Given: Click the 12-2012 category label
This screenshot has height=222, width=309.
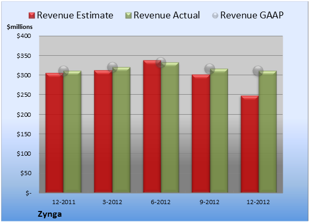Looking at the screenshot, I should click(258, 202).
